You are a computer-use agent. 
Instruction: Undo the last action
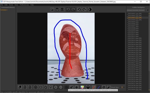68,9
